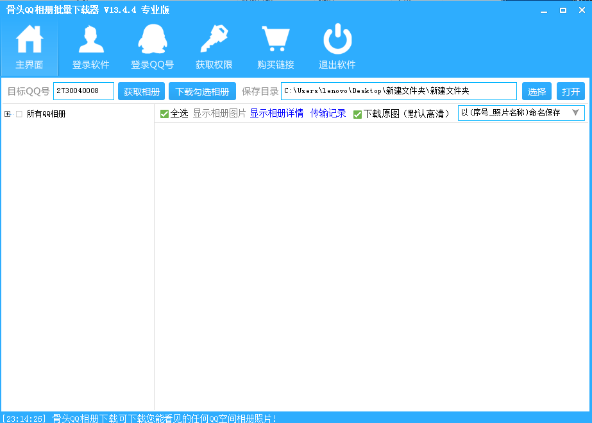Screen dimensions: 592x423
Task: Toggle the 全选 checkbox
Action: [x=164, y=114]
